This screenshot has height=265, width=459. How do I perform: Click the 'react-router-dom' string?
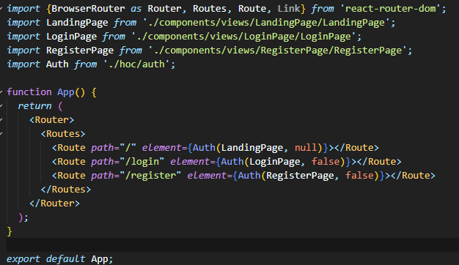click(390, 9)
